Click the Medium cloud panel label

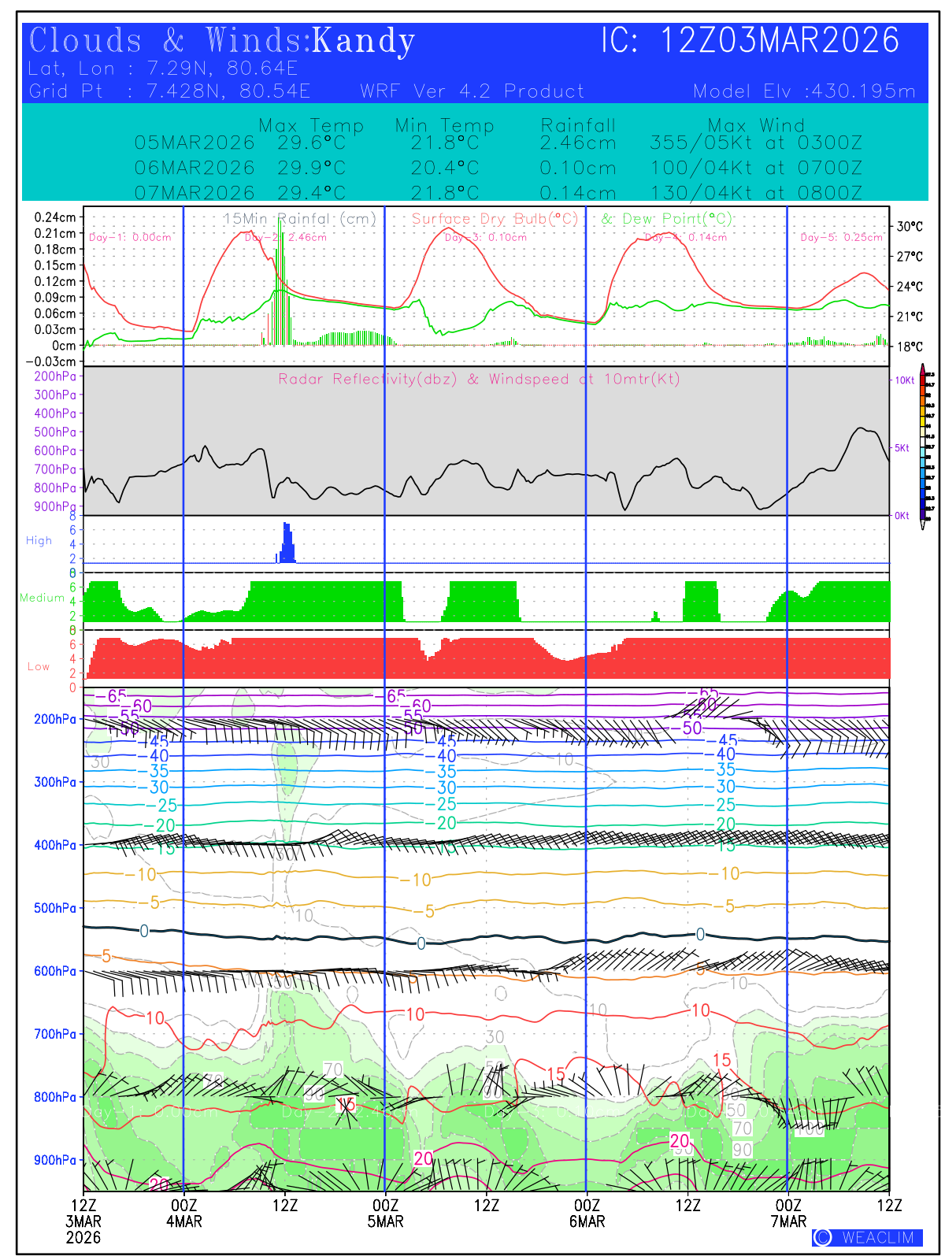(43, 598)
